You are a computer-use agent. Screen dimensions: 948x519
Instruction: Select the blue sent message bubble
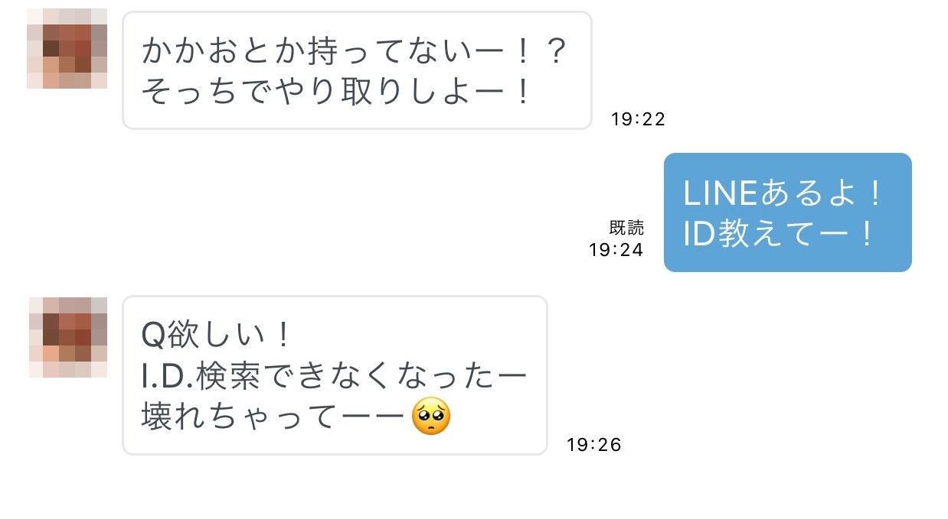click(x=787, y=212)
